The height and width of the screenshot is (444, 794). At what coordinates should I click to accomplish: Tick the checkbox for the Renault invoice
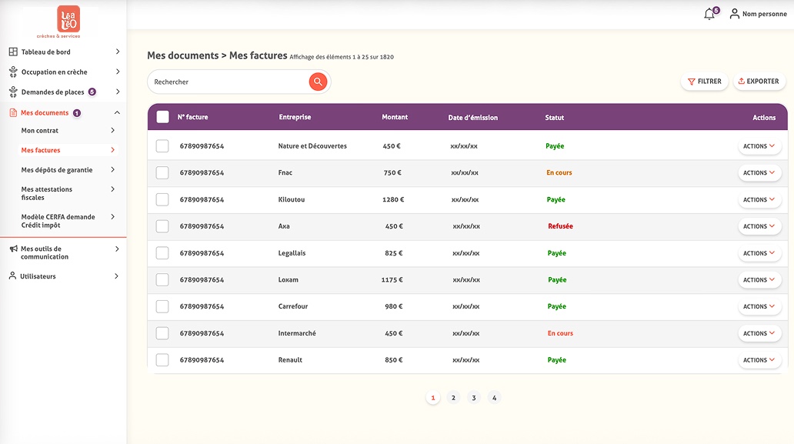(162, 360)
